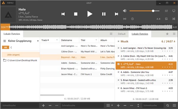Add files to playlist with plus icon

118,105
